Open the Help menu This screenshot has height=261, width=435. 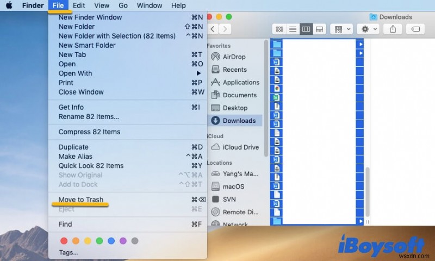[x=178, y=5]
